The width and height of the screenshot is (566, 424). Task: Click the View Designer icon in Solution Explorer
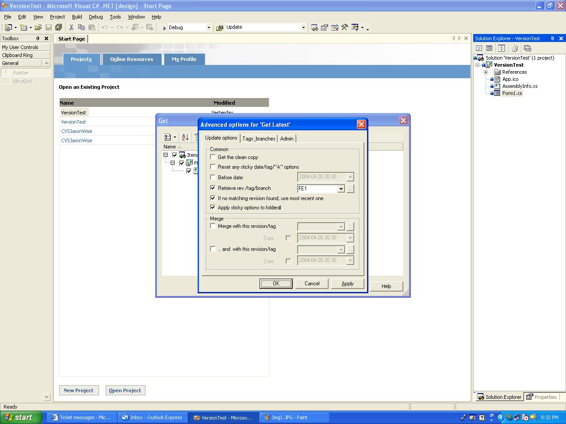click(489, 48)
